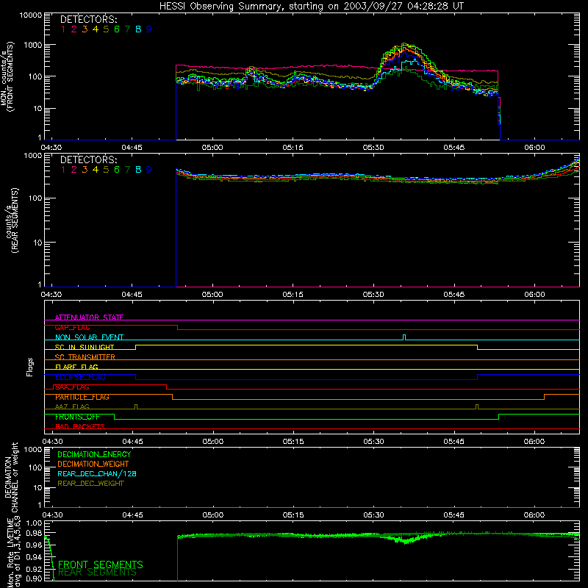Select the FRONTS_OFF flag label
Image resolution: width=588 pixels, height=588 pixels.
point(77,417)
